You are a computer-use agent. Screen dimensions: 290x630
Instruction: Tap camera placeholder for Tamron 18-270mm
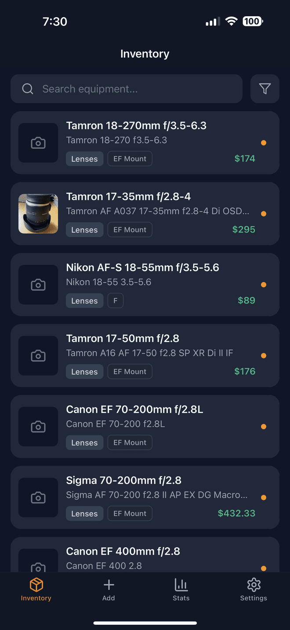38,143
